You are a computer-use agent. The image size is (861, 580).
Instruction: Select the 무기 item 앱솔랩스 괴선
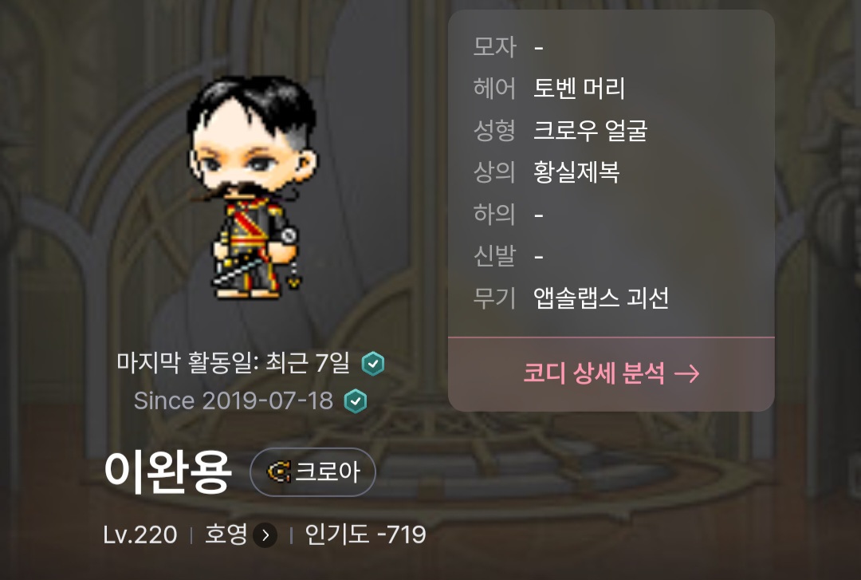601,298
